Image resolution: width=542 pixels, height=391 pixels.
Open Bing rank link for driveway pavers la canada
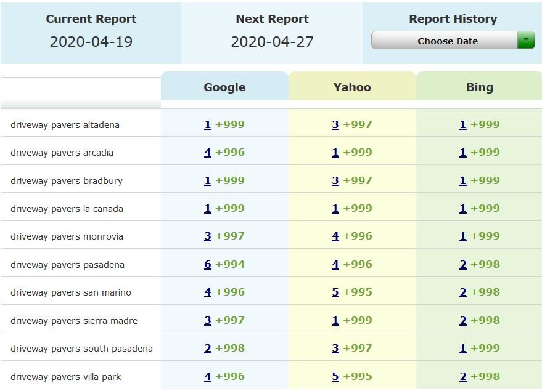pyautogui.click(x=463, y=209)
